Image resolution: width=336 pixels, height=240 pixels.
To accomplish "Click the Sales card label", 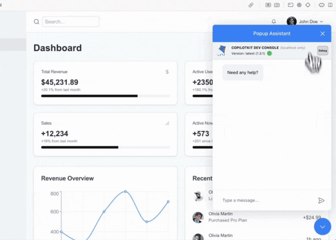I will pos(46,123).
